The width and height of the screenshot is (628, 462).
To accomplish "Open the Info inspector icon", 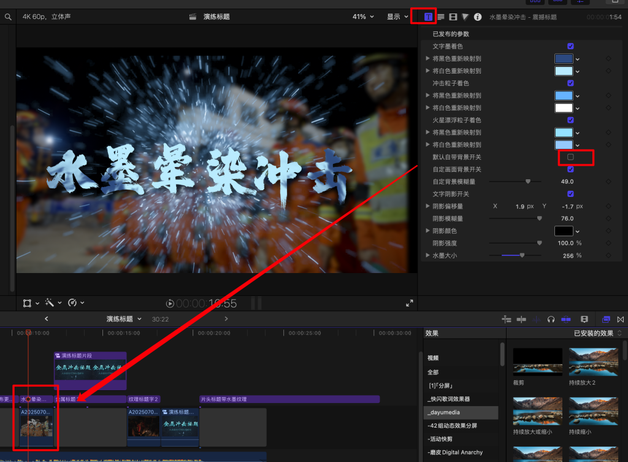I will point(478,17).
